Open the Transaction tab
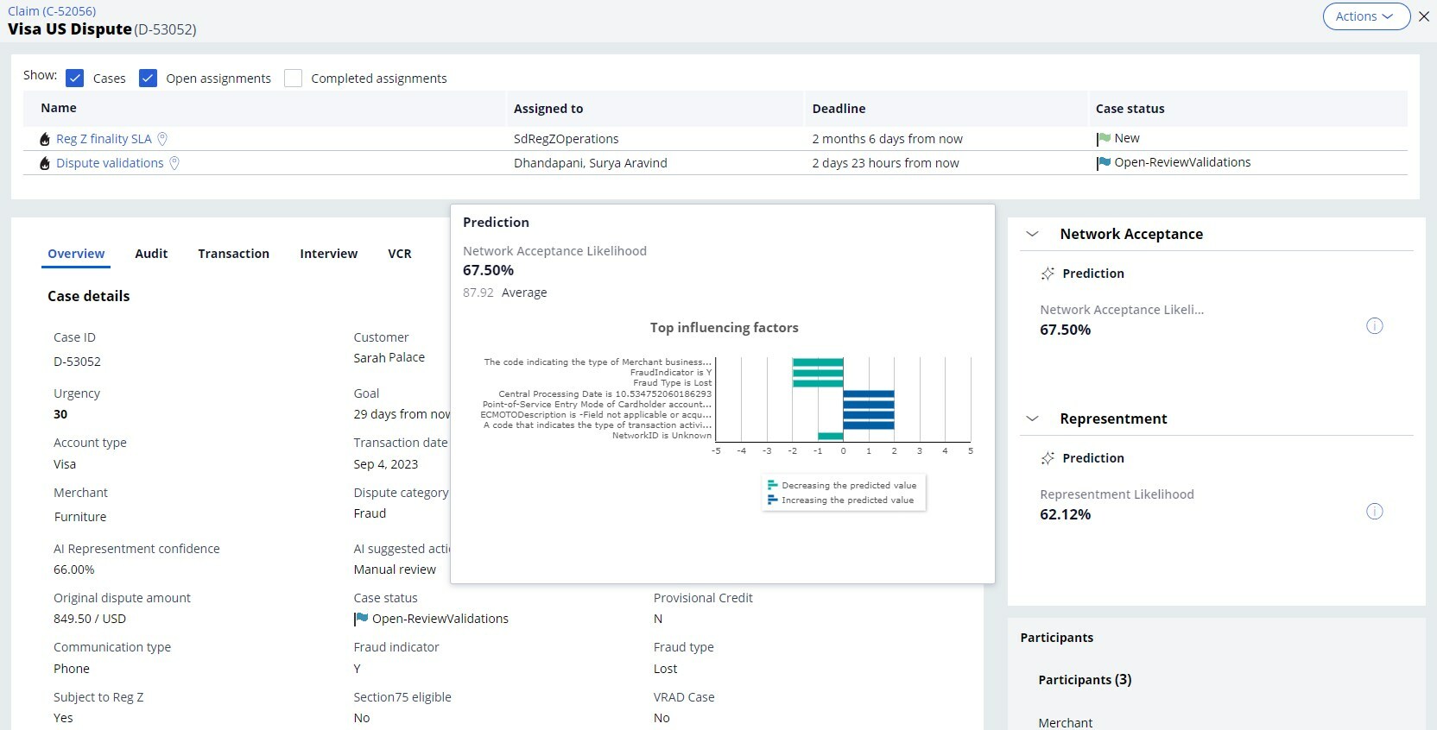This screenshot has height=730, width=1437. (233, 254)
